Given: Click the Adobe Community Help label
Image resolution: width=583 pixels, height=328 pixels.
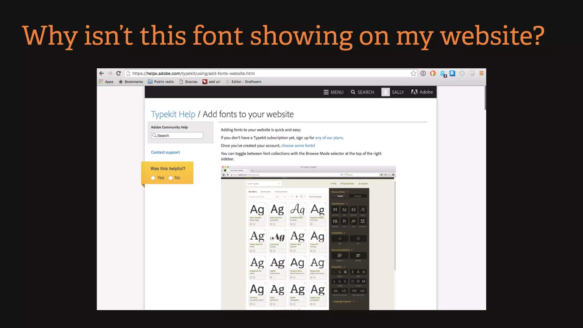Looking at the screenshot, I should pos(169,127).
